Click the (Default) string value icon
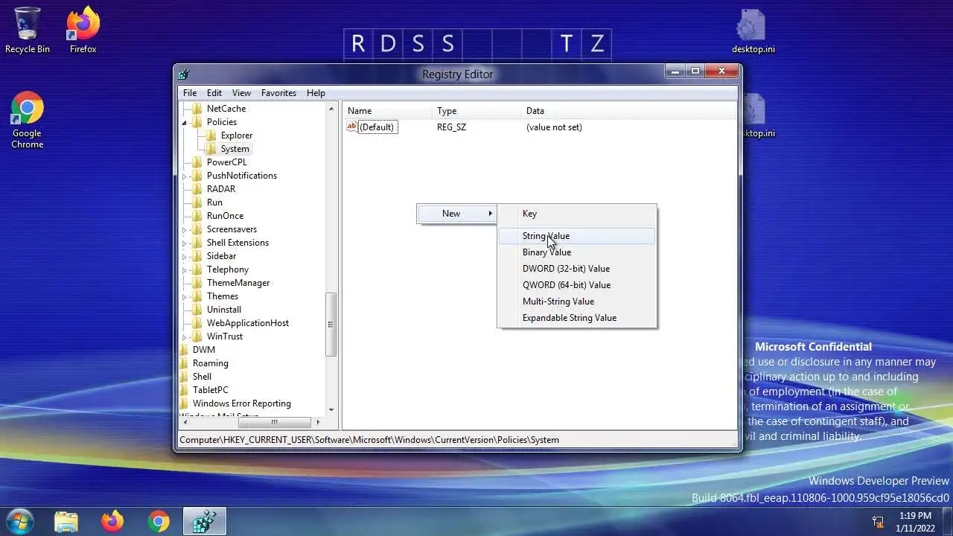 352,127
